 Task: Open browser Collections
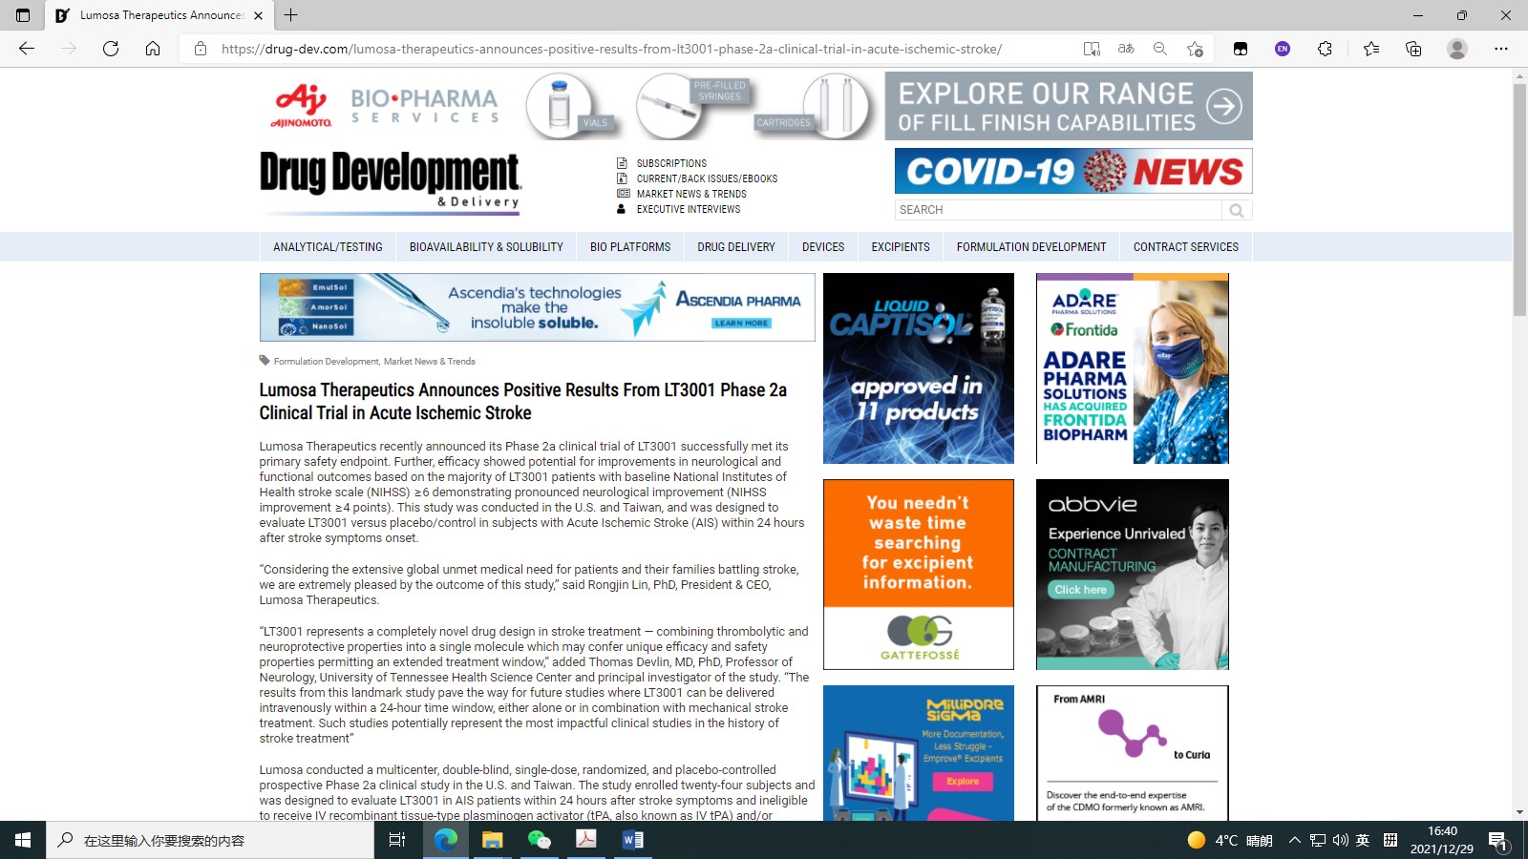pyautogui.click(x=1413, y=49)
